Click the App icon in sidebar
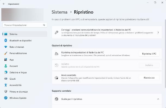This screenshot has height=108, width=166. (x=6, y=59)
